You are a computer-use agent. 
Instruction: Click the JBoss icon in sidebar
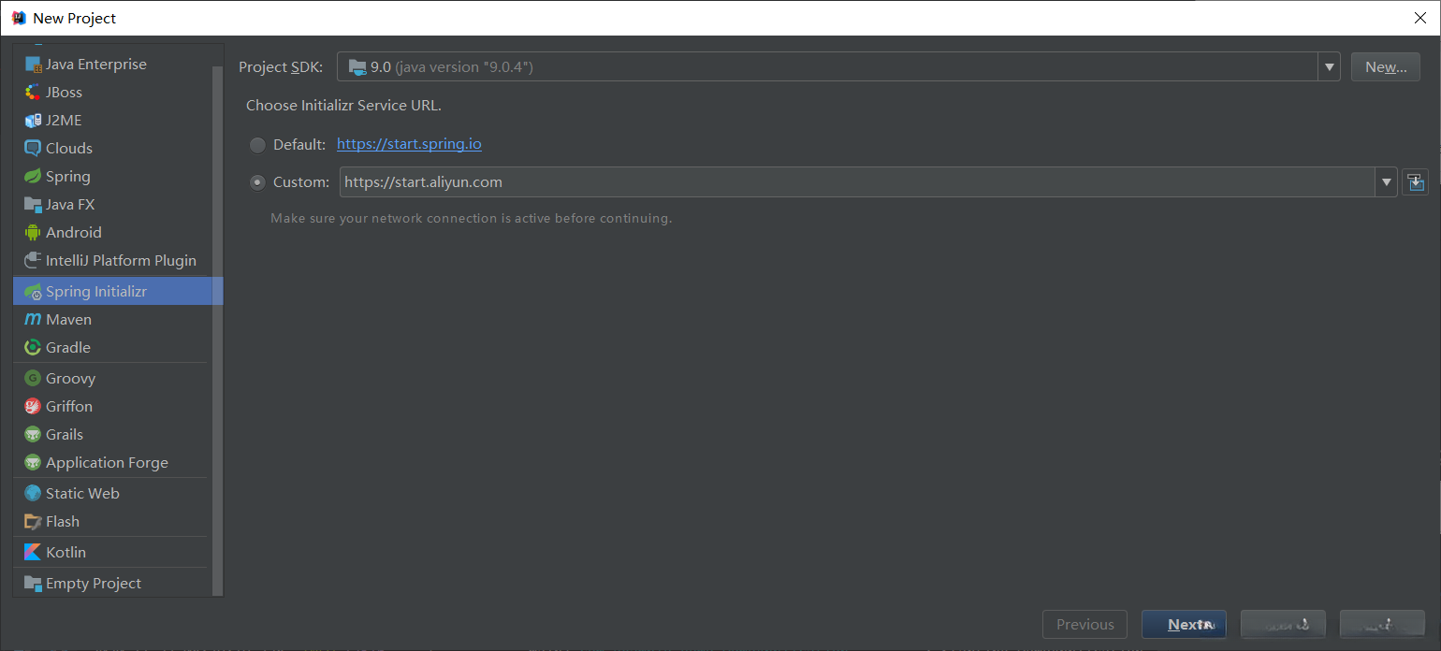point(34,93)
